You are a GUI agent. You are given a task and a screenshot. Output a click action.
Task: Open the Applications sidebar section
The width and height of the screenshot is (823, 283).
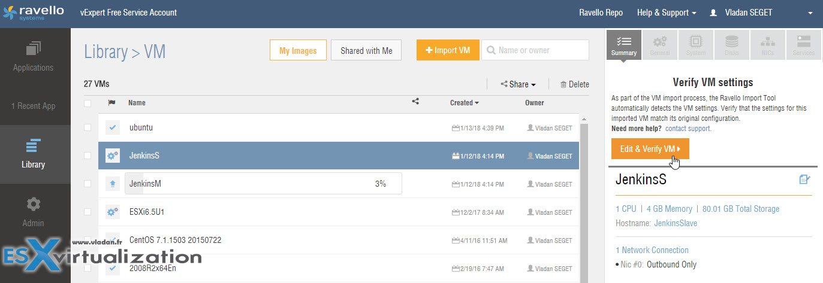tap(34, 57)
